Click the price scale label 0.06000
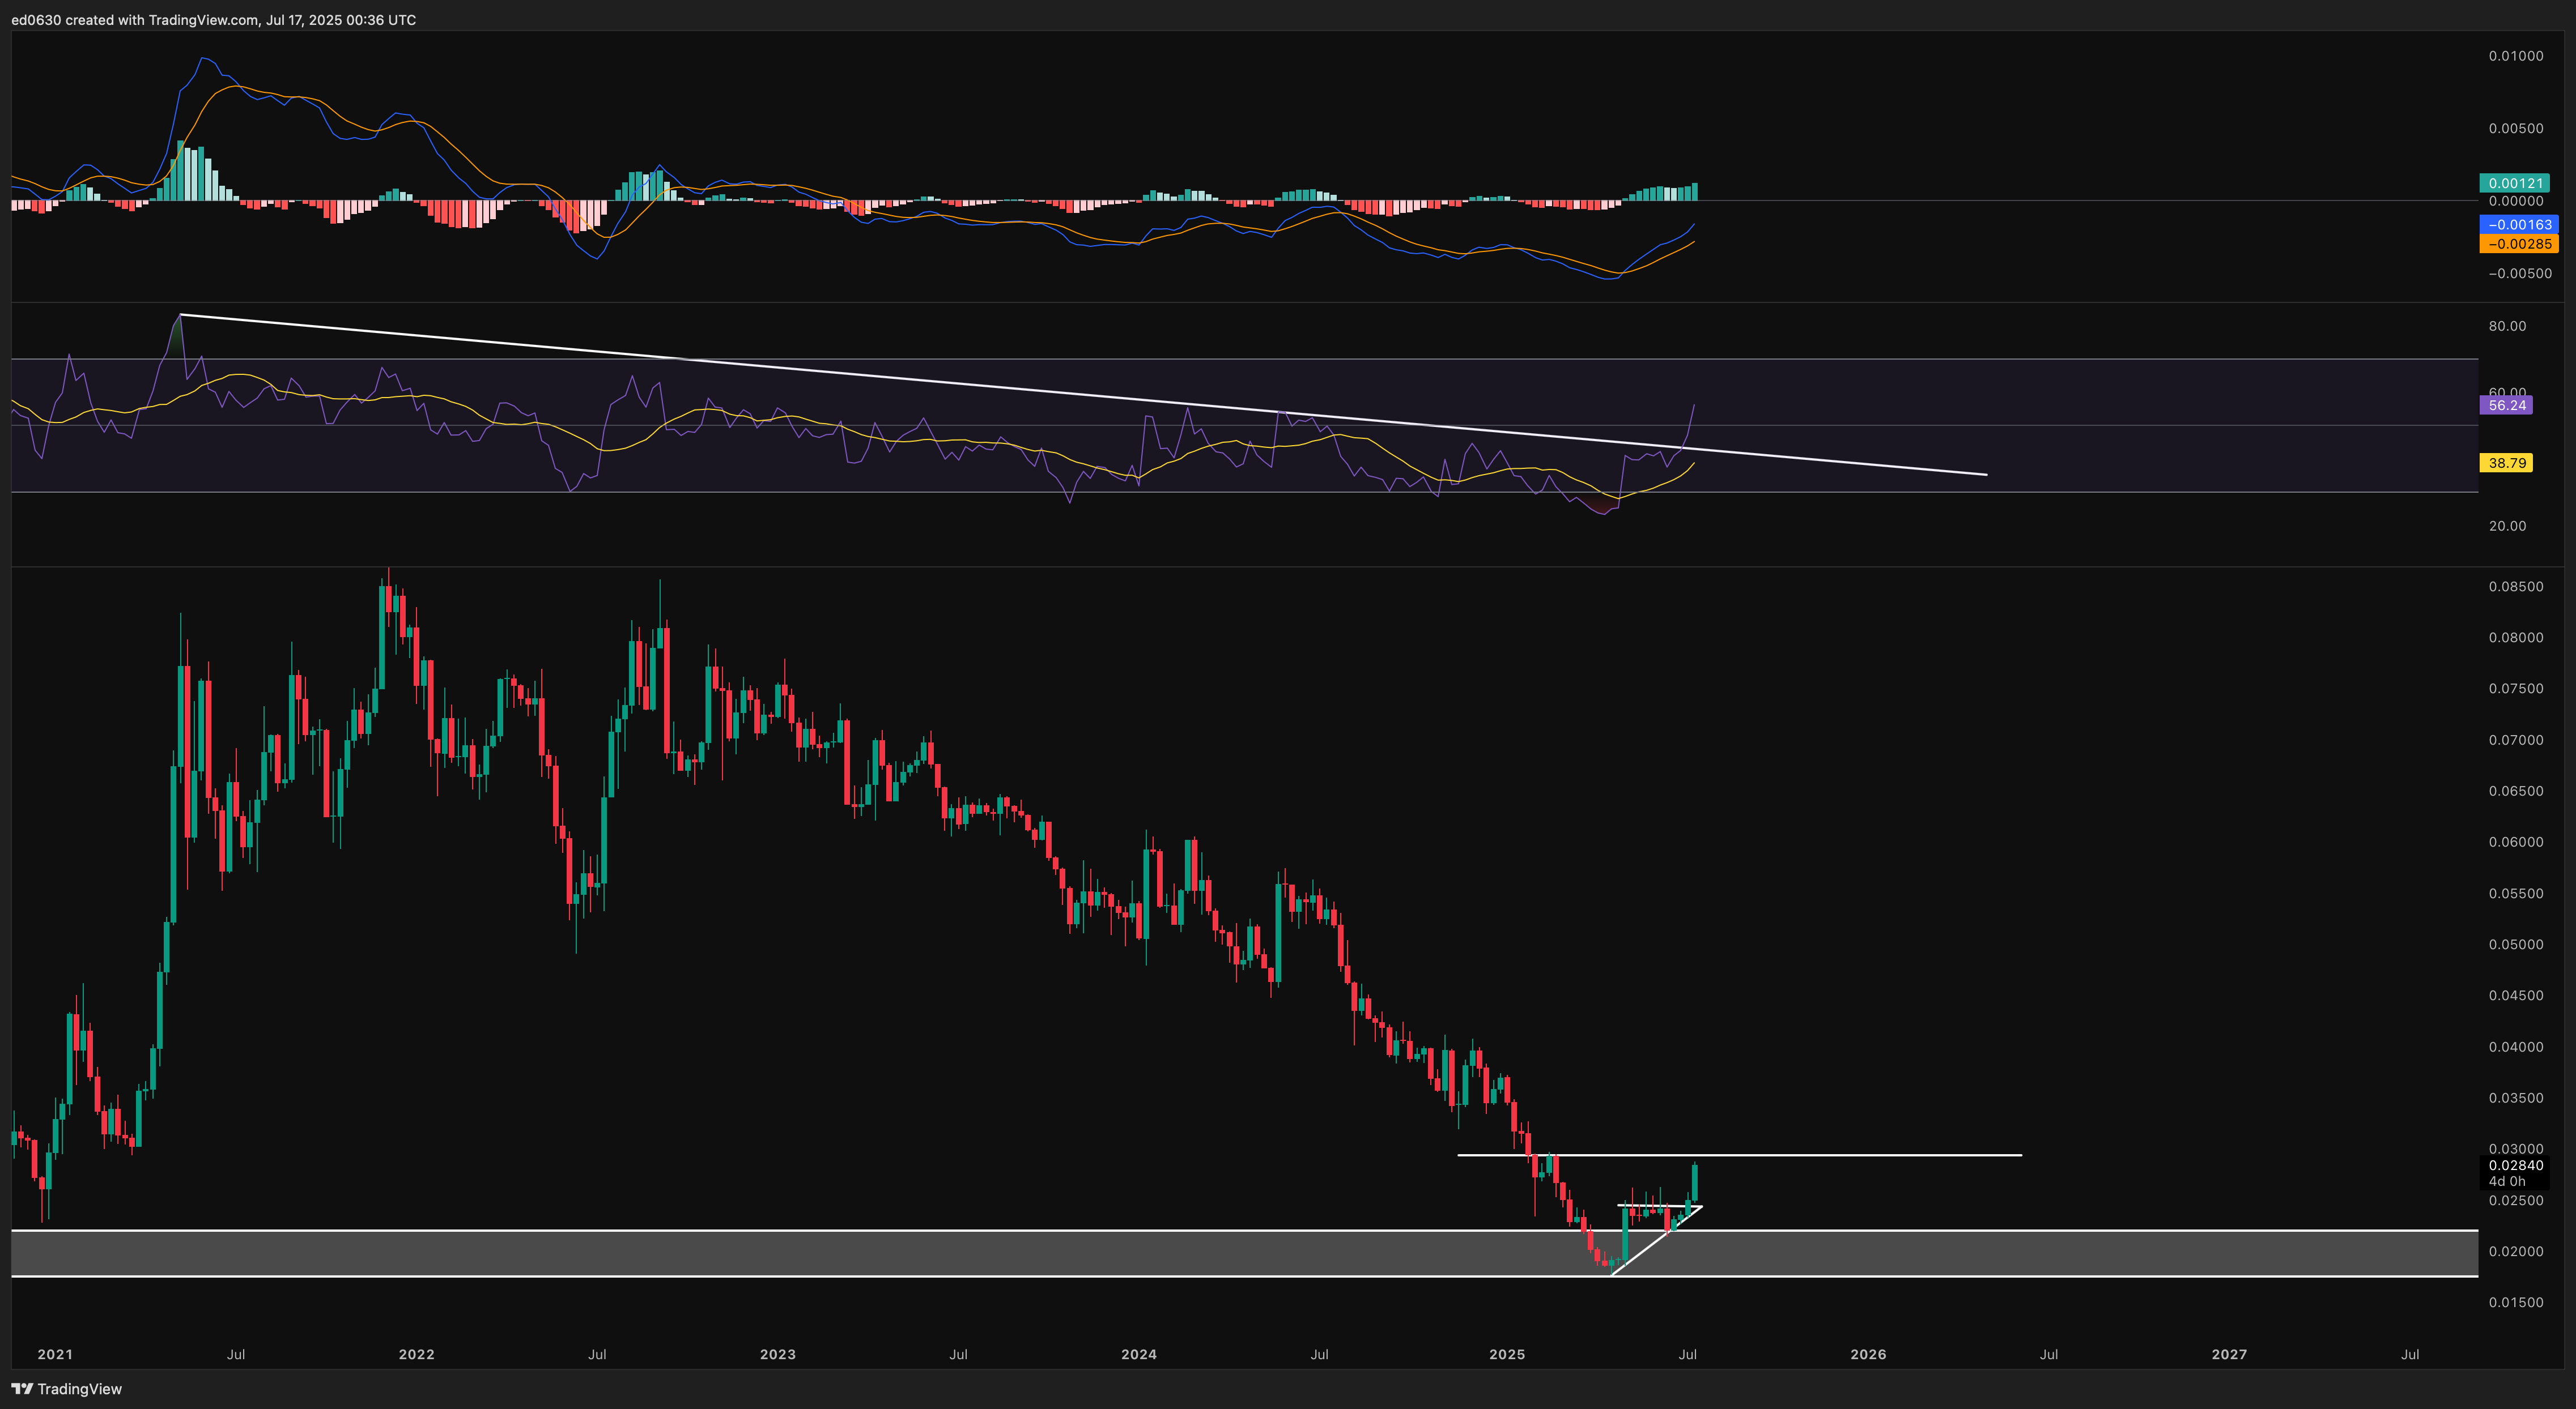Image resolution: width=2576 pixels, height=1409 pixels. tap(2515, 842)
